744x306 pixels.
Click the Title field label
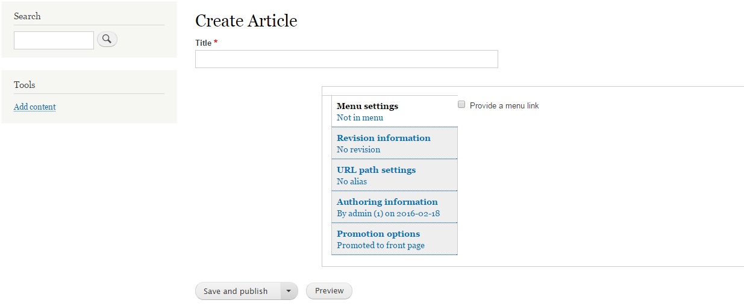(x=204, y=43)
